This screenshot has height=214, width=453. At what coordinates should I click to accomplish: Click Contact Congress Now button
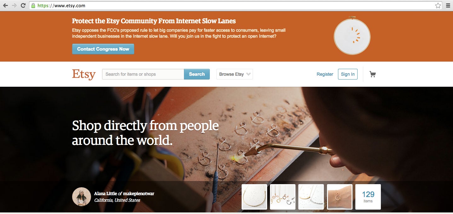pos(103,49)
